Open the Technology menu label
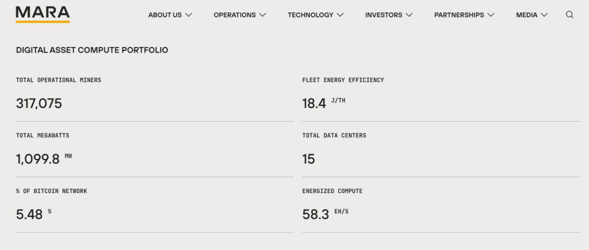Viewport: 589px width, 250px height. click(x=311, y=15)
